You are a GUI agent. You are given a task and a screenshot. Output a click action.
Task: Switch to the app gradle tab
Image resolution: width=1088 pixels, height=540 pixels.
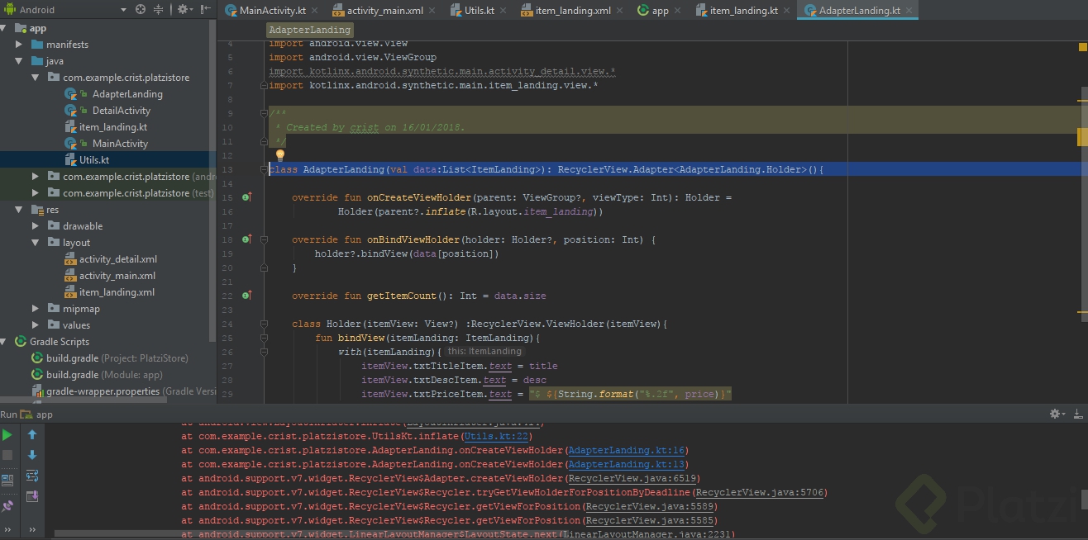point(660,11)
